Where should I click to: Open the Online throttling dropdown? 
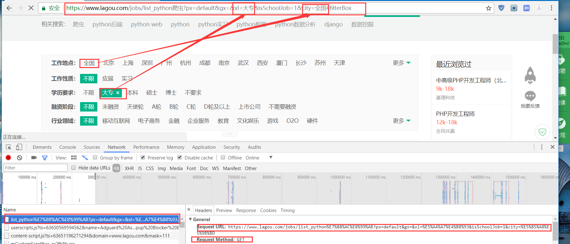[x=259, y=158]
